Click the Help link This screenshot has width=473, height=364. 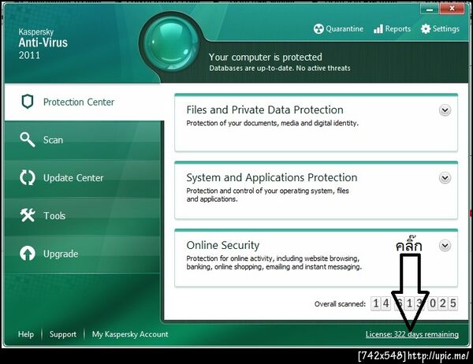pyautogui.click(x=26, y=334)
